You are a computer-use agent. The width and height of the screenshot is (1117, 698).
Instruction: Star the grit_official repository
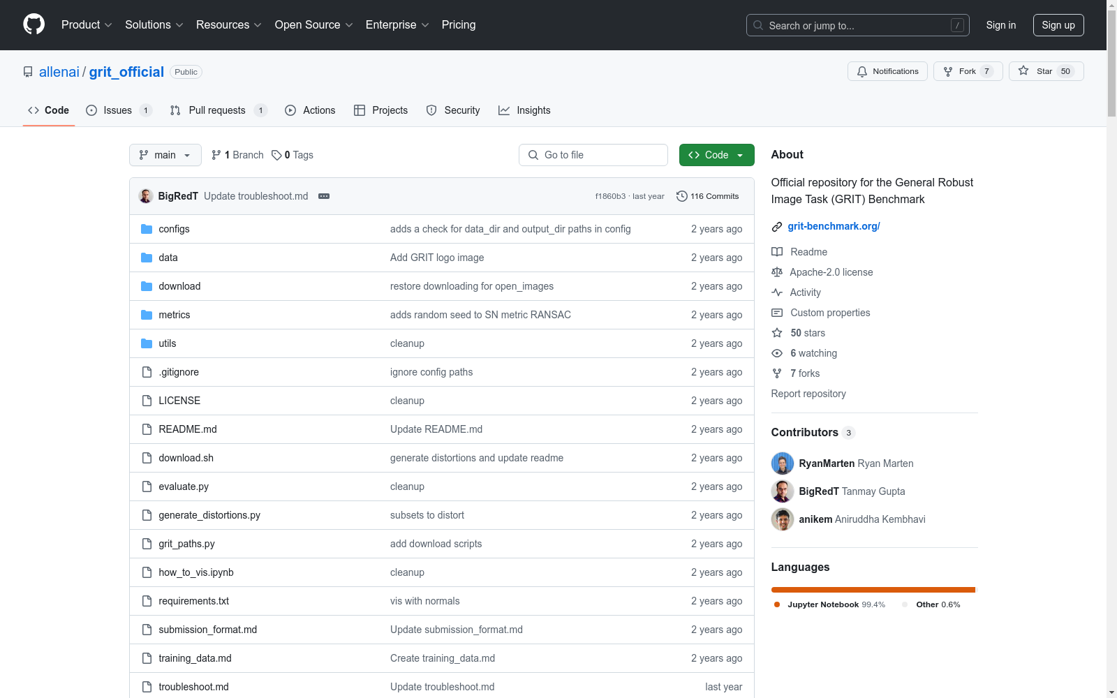(x=1046, y=71)
